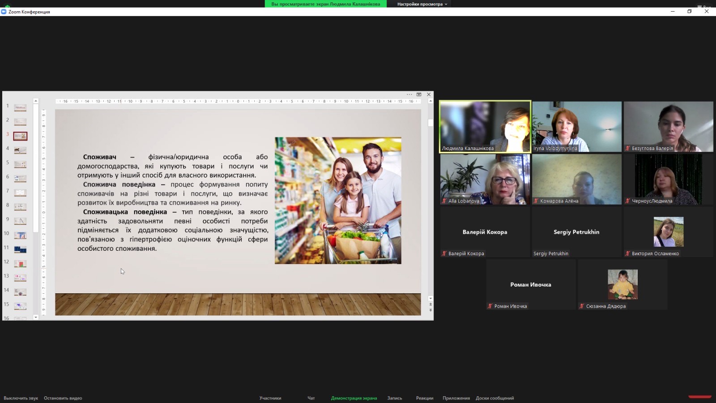Click Zoom logo icon in title bar

(4, 12)
